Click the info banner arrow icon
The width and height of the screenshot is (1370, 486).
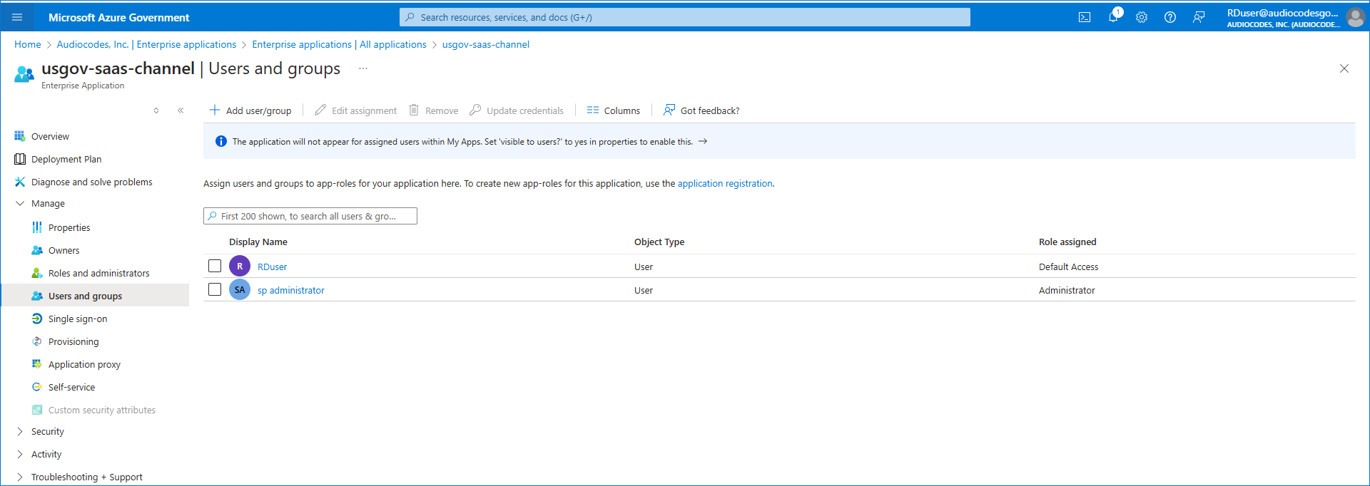point(703,141)
